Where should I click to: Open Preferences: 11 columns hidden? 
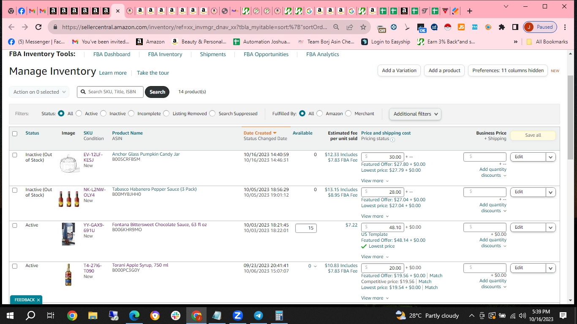coord(508,70)
